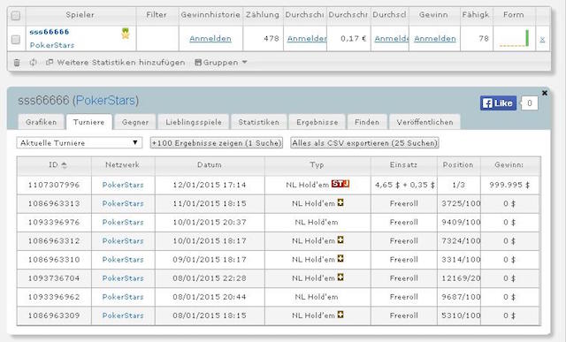566x342 pixels.
Task: Close the sss66666 details panel
Action: (x=545, y=93)
